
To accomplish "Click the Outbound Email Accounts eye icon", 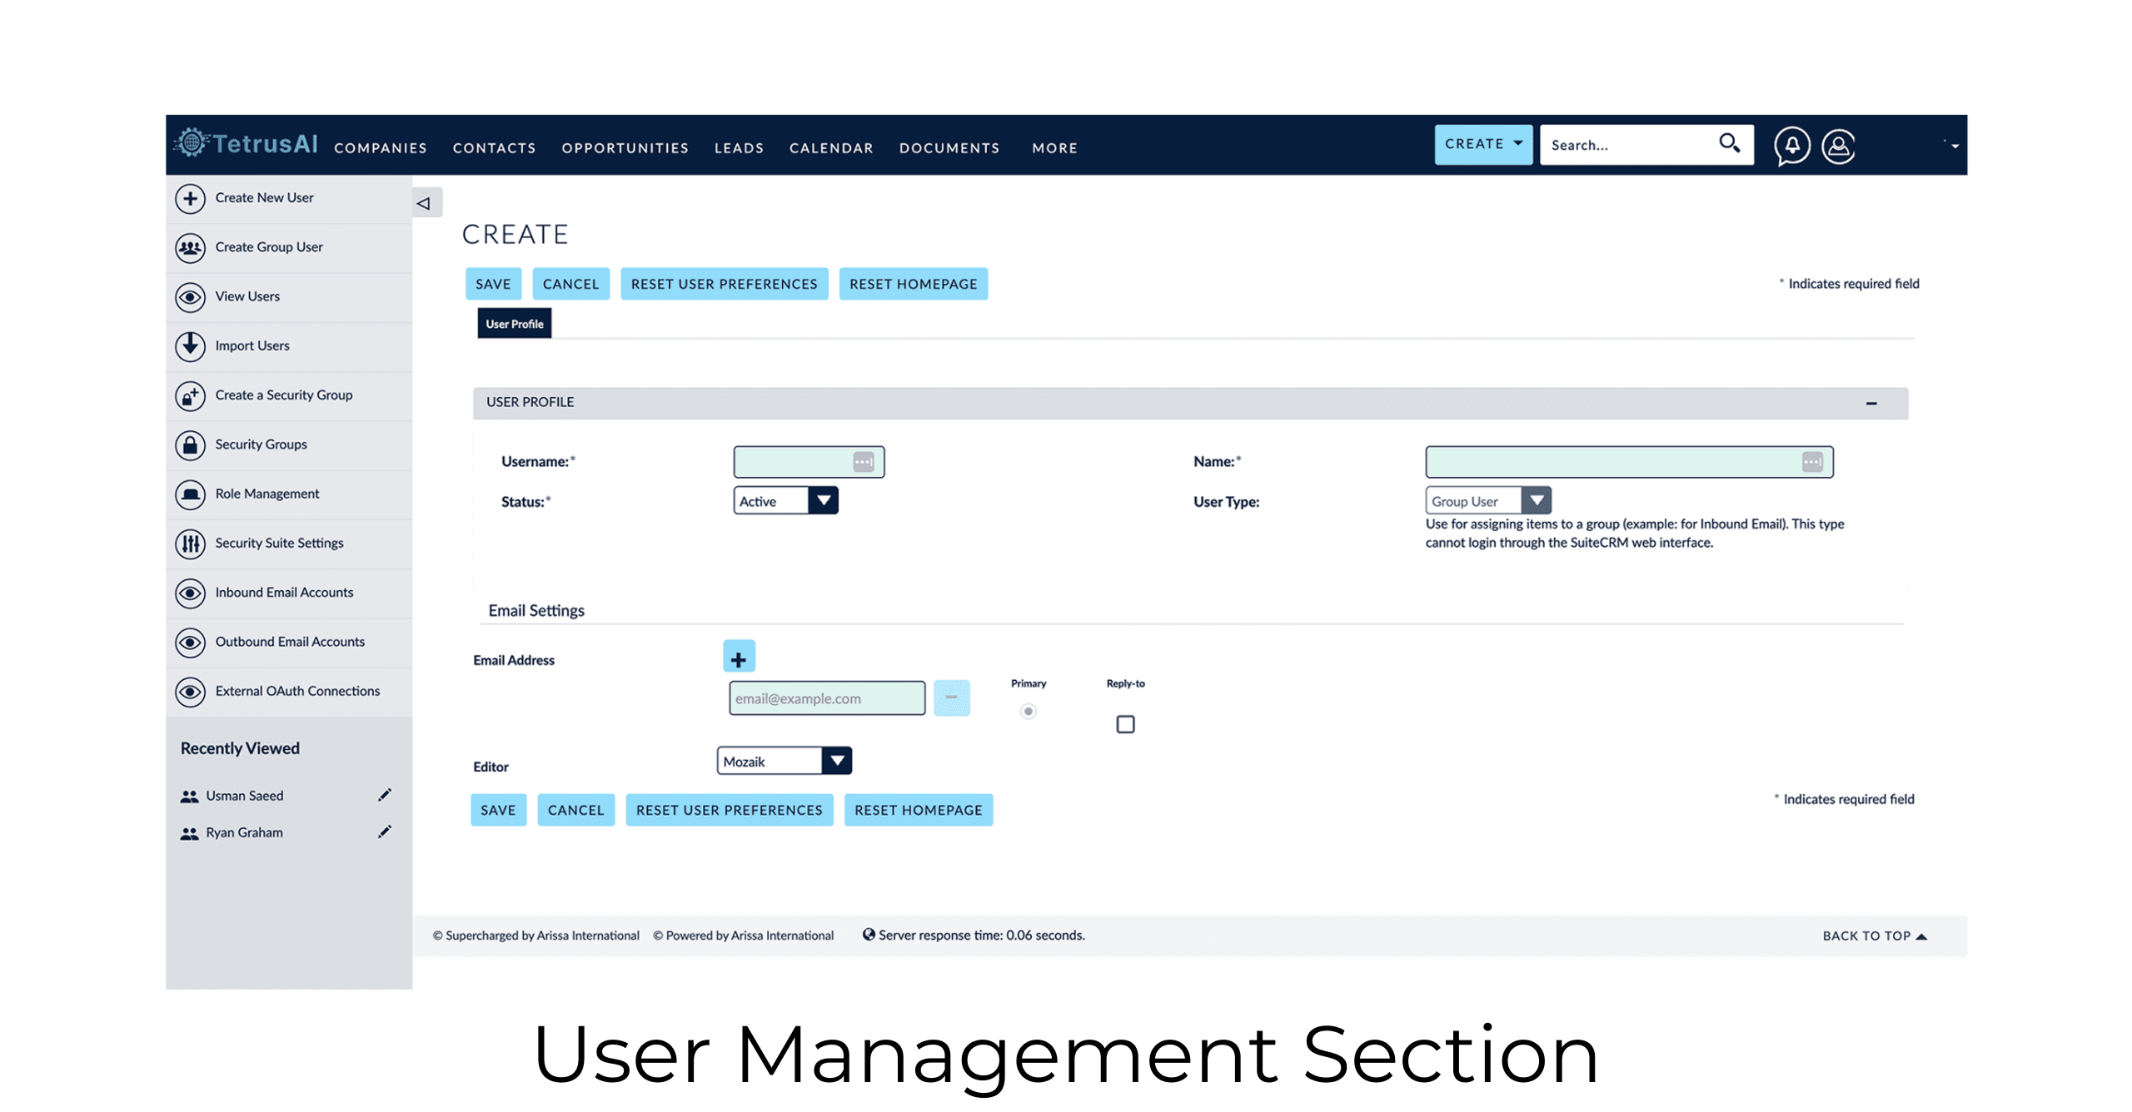I will point(190,642).
